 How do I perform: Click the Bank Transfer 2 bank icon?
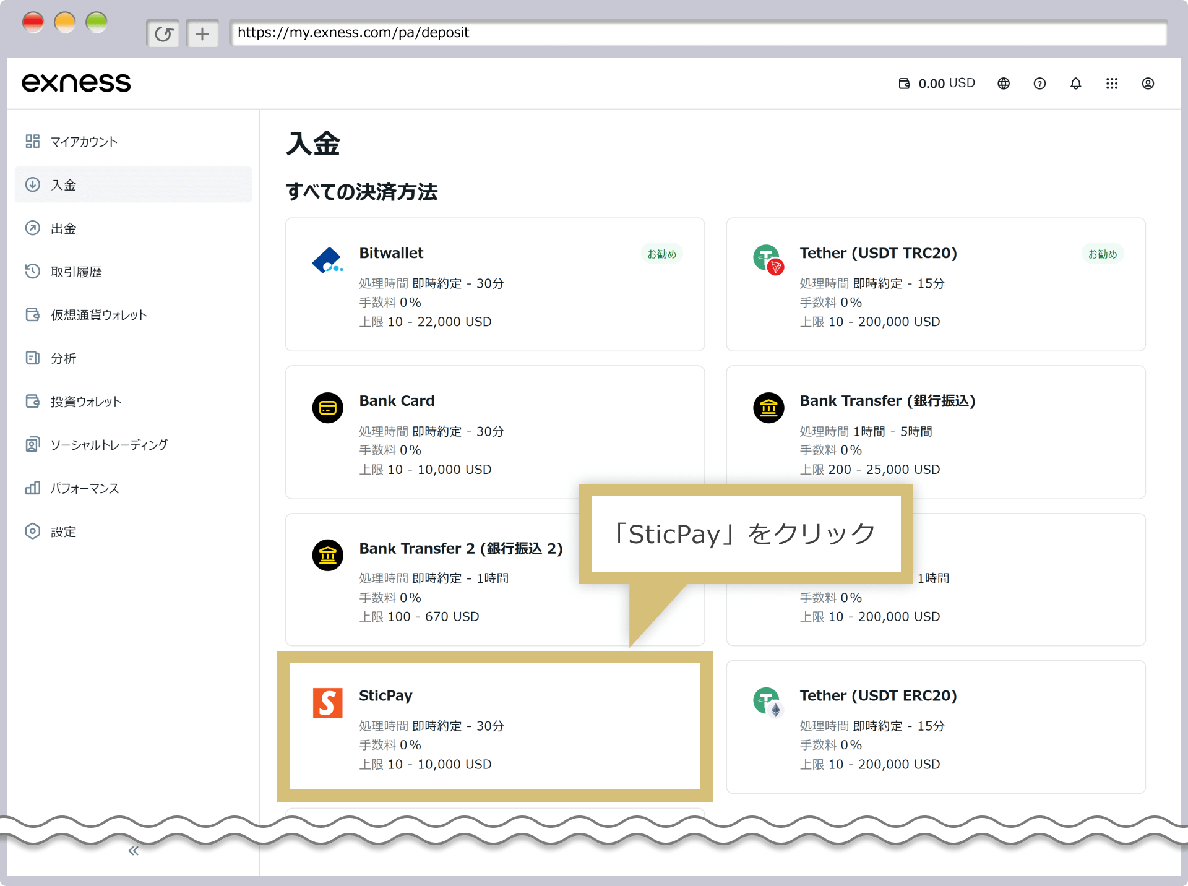328,555
